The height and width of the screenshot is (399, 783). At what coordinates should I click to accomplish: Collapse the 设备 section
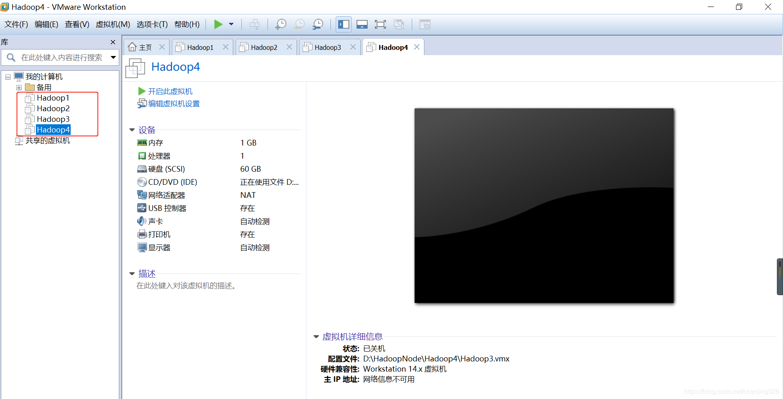[x=132, y=130]
